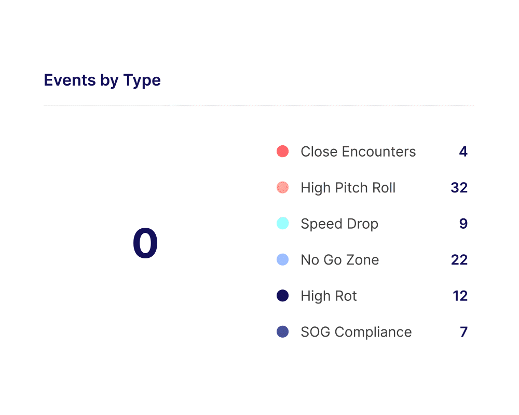Viewport: 519px width, 415px height.
Task: Click the Events by Type heading
Action: pyautogui.click(x=102, y=80)
